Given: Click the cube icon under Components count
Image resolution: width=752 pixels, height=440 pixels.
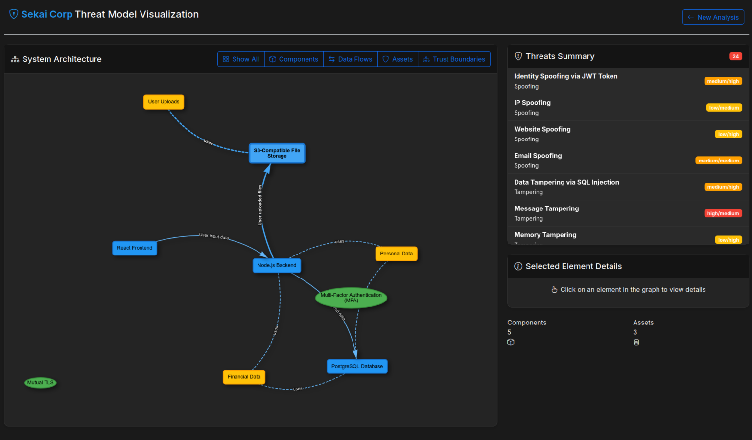Looking at the screenshot, I should pos(511,342).
